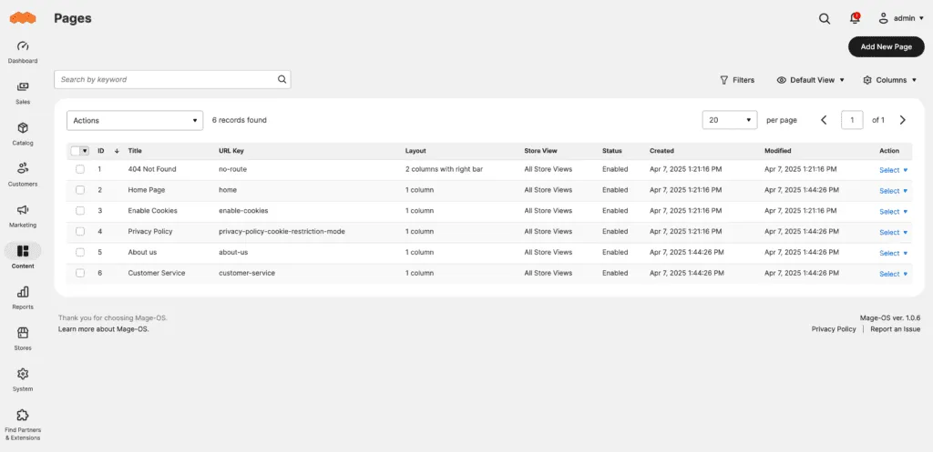Expand the Actions dropdown
This screenshot has height=452, width=933.
tap(135, 120)
